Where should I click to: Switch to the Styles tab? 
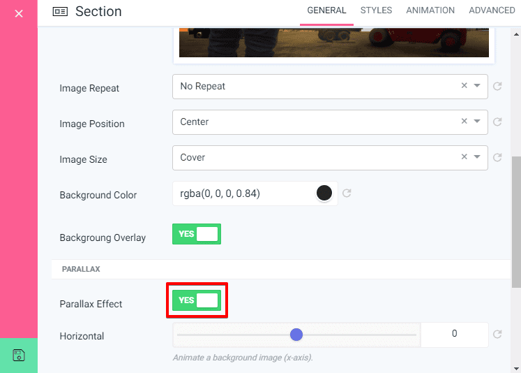click(376, 10)
